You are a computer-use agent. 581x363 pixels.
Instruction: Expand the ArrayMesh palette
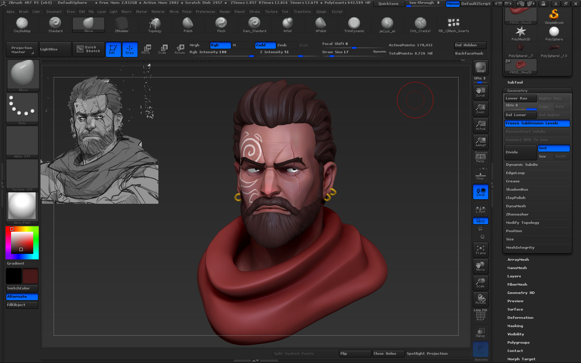518,260
